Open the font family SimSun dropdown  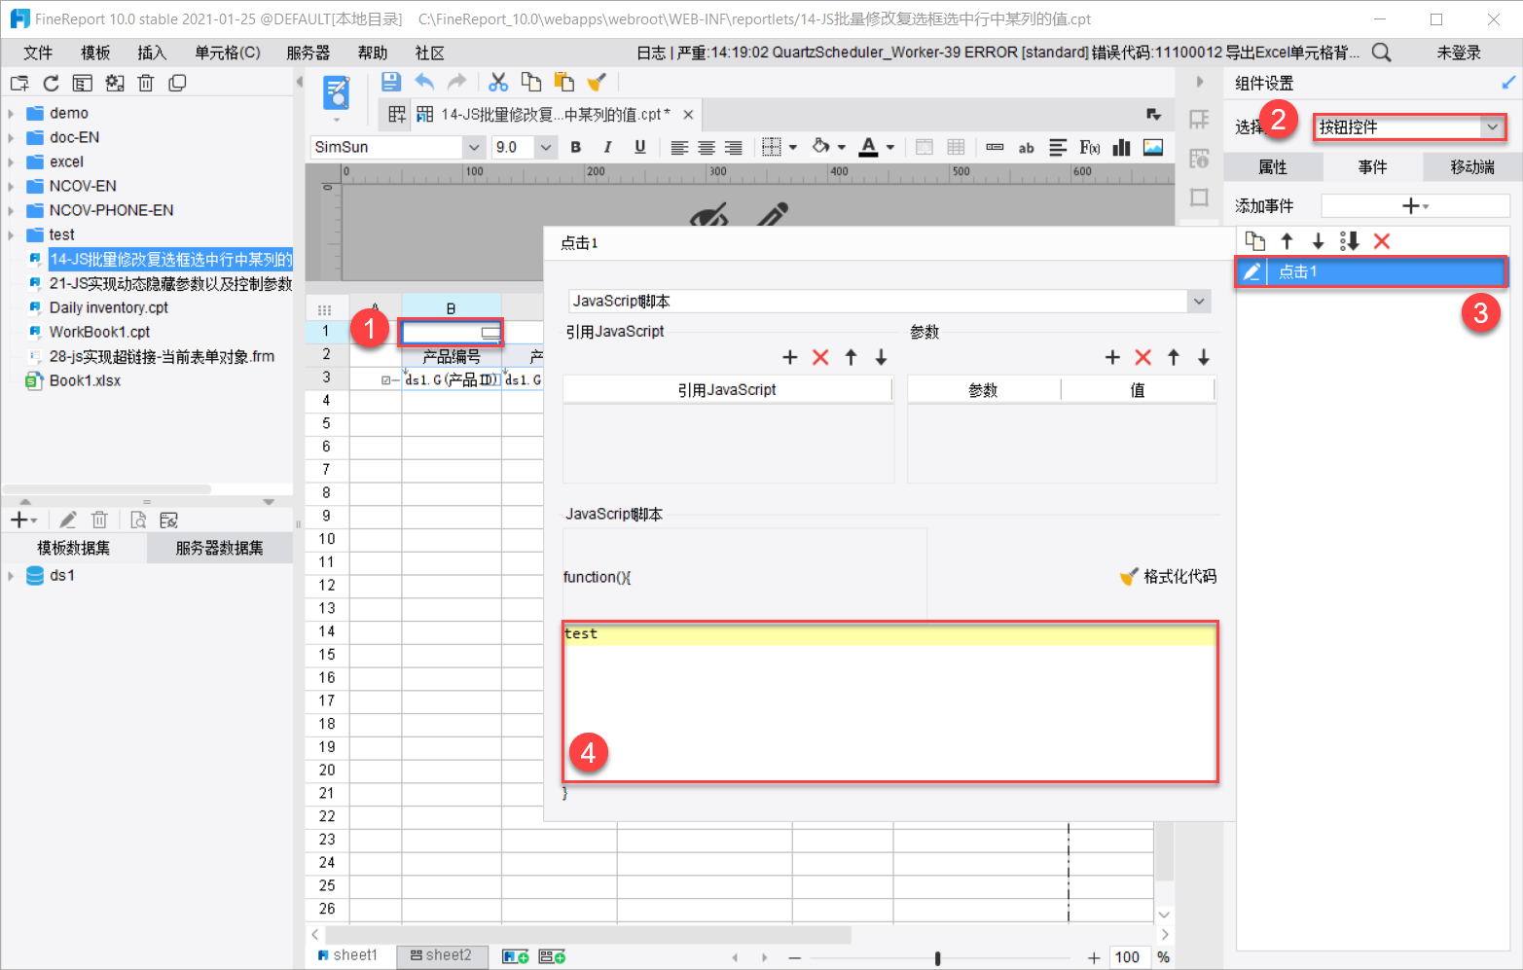tap(474, 147)
